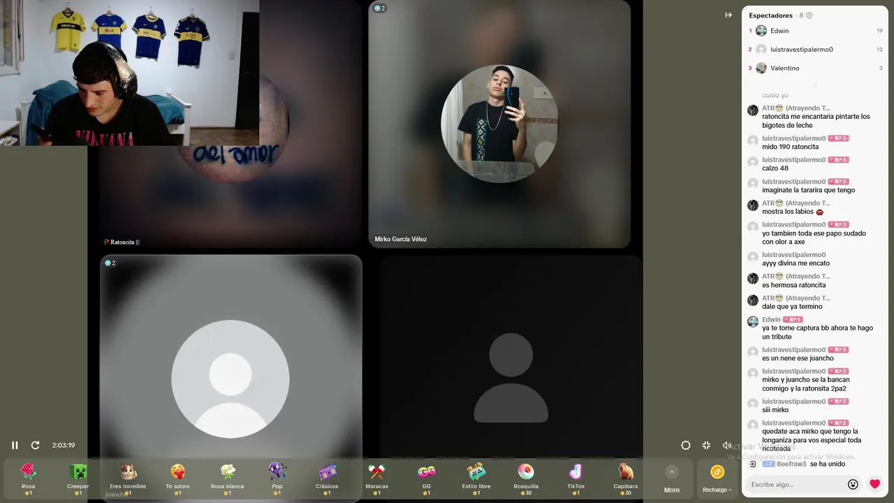Send the Creeper gift
This screenshot has height=503, width=894.
tap(78, 479)
